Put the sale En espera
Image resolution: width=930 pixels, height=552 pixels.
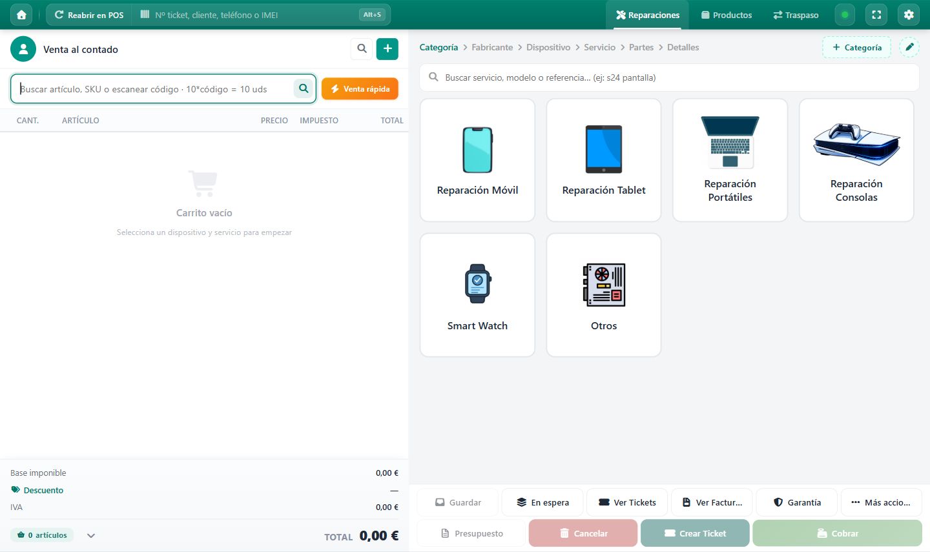click(542, 502)
